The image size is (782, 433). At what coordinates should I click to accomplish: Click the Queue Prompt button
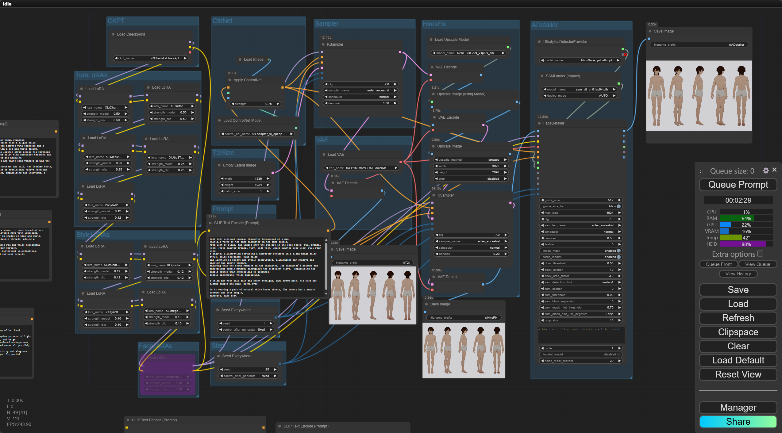point(738,185)
